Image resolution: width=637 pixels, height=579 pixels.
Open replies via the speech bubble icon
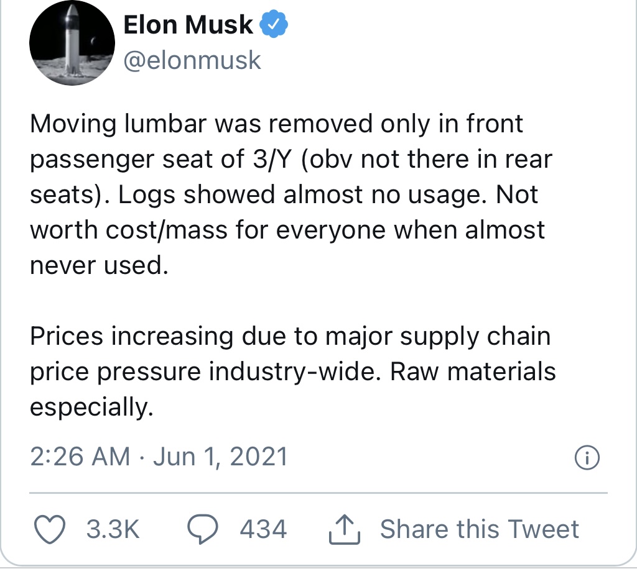coord(202,529)
